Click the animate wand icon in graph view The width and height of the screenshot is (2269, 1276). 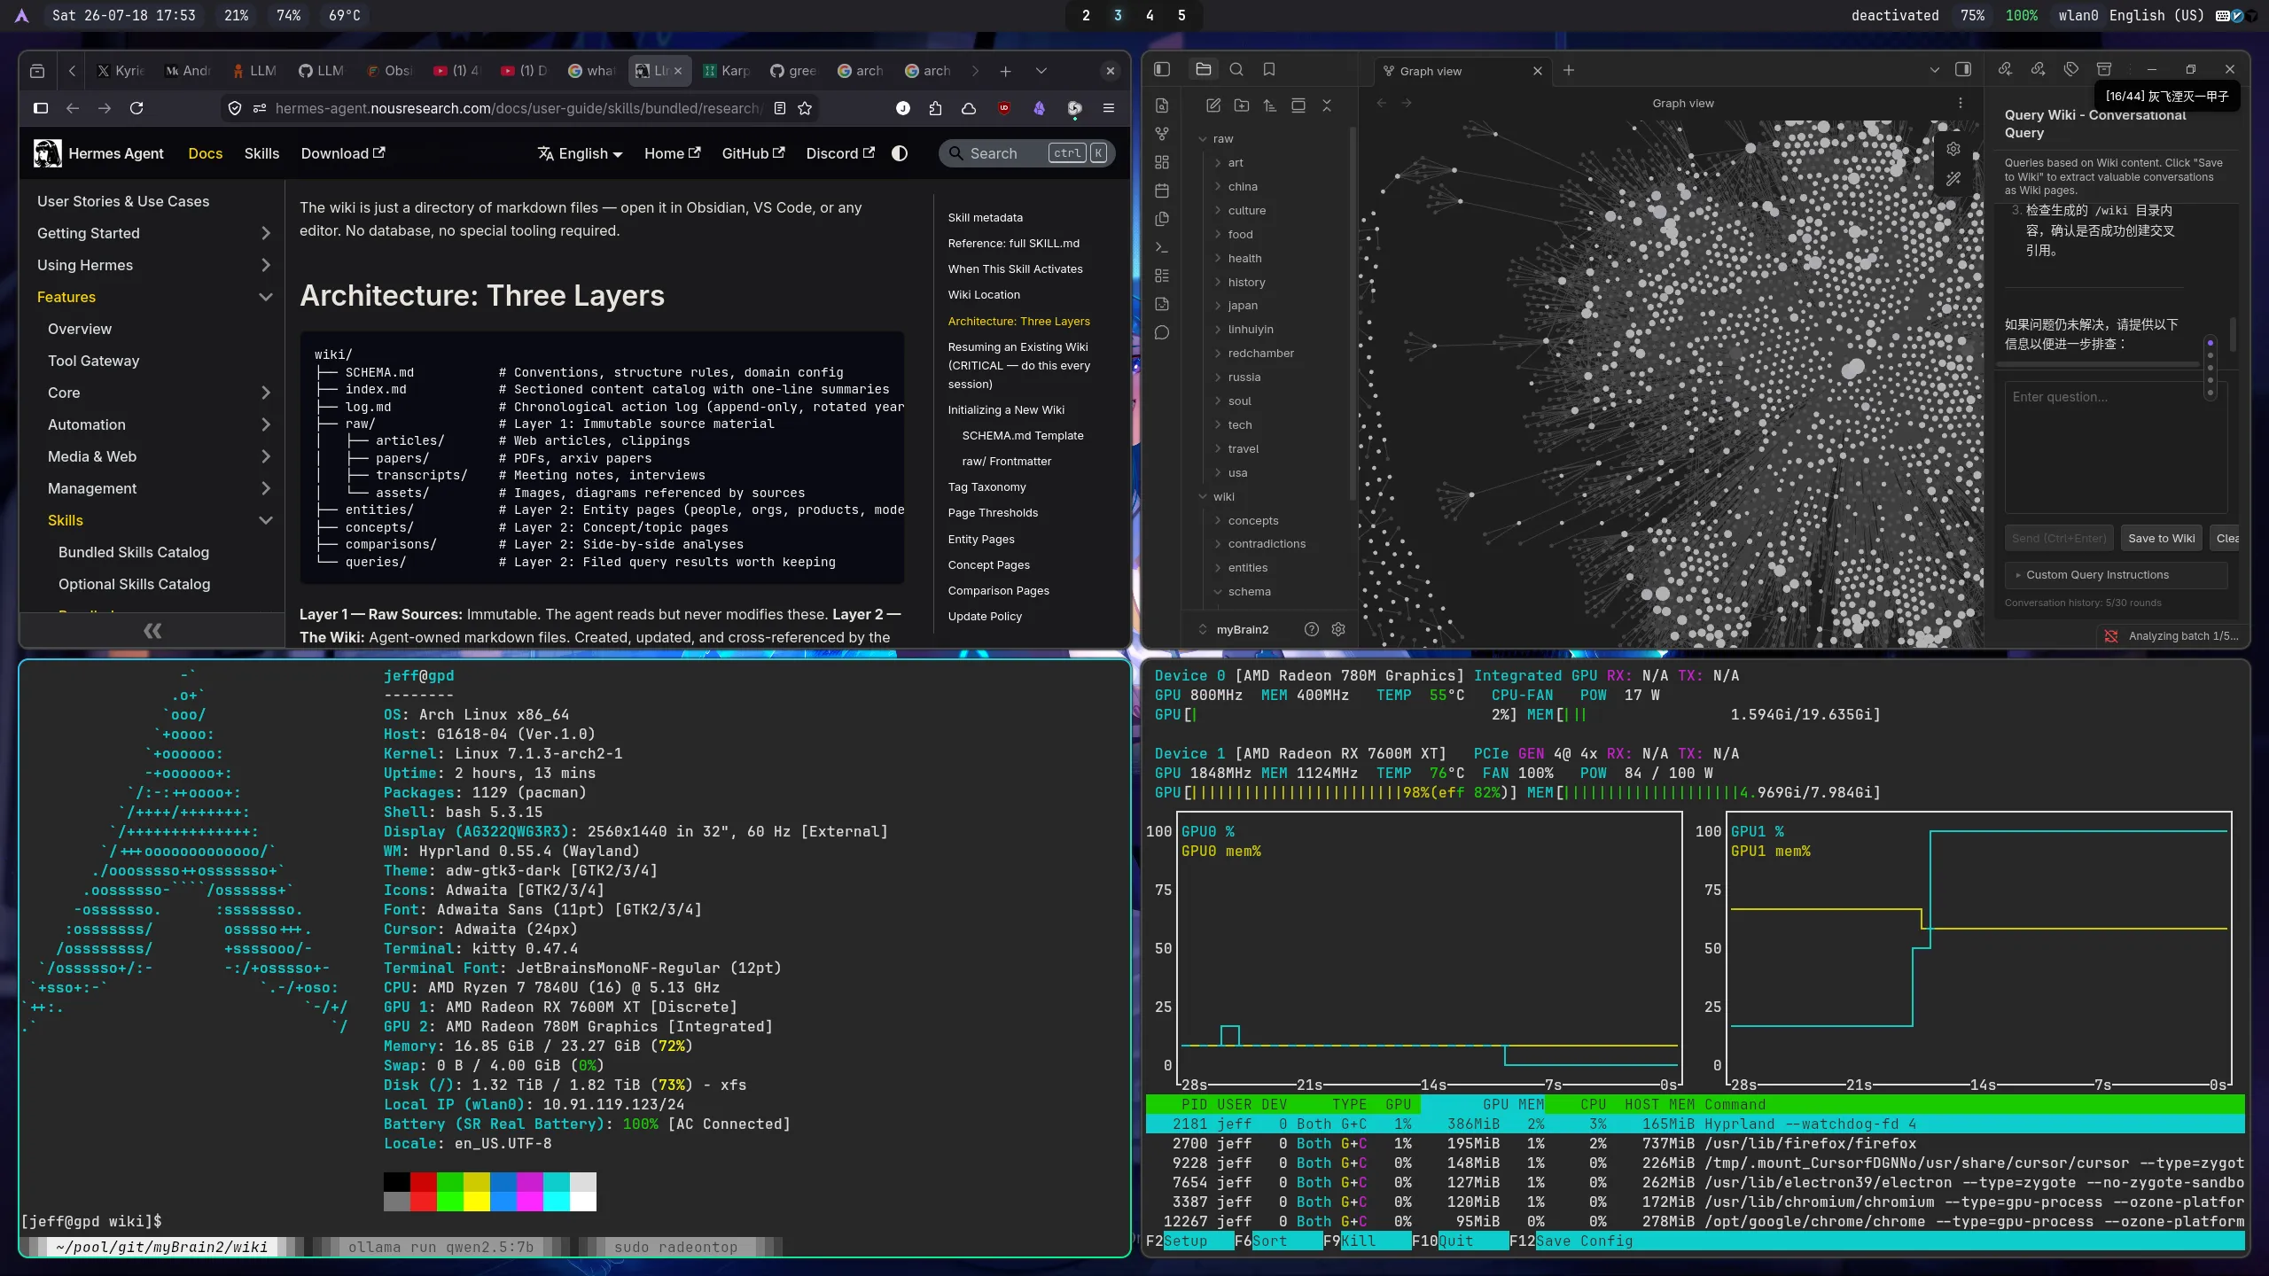pyautogui.click(x=1953, y=179)
